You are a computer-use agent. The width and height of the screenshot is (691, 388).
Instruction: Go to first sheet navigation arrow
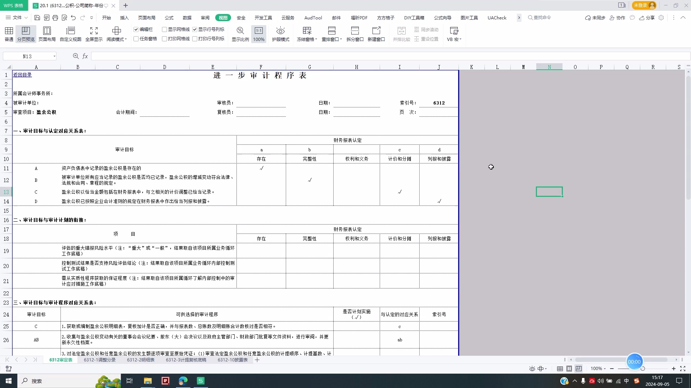tap(7, 360)
